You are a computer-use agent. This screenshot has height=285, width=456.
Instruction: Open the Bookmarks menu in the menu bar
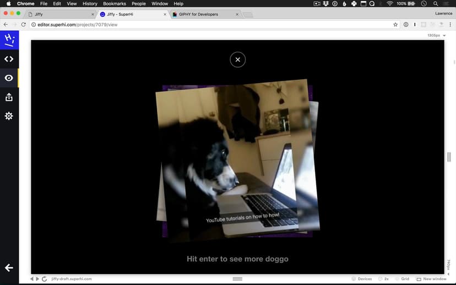[114, 4]
